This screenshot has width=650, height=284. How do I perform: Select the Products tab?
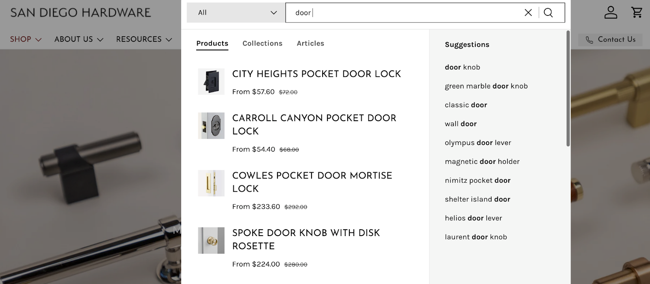point(212,43)
